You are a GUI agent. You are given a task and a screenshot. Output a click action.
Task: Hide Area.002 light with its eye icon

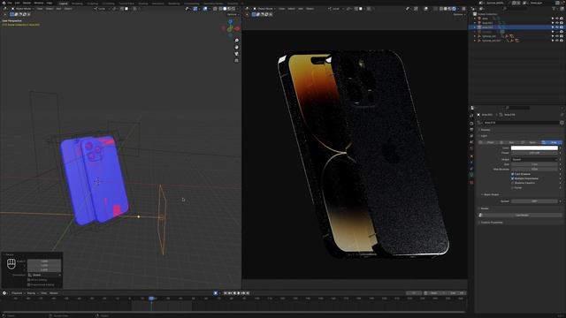(556, 27)
